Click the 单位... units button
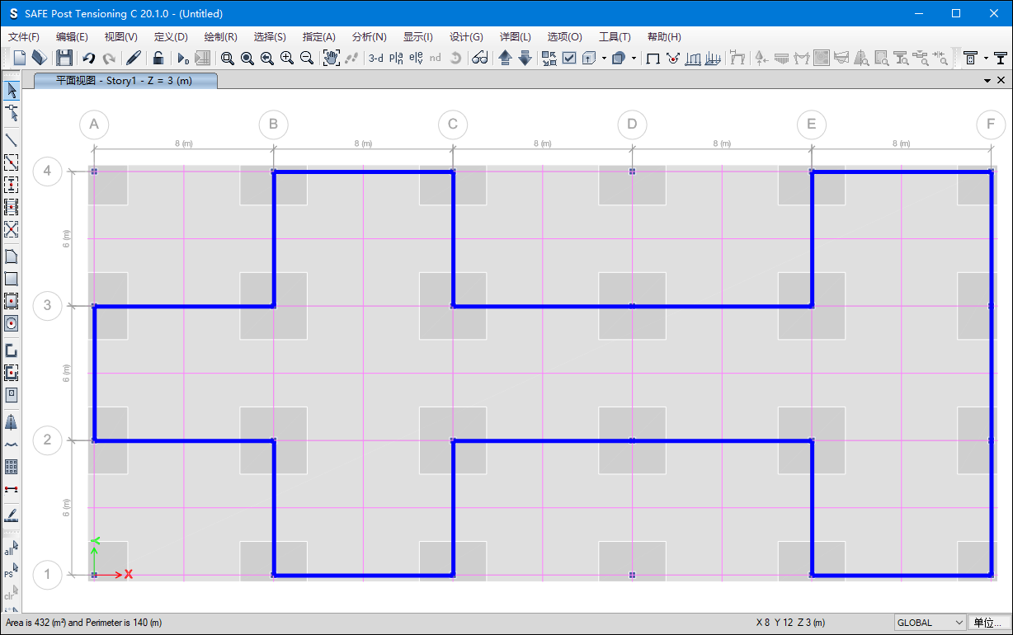1013x635 pixels. 988,623
